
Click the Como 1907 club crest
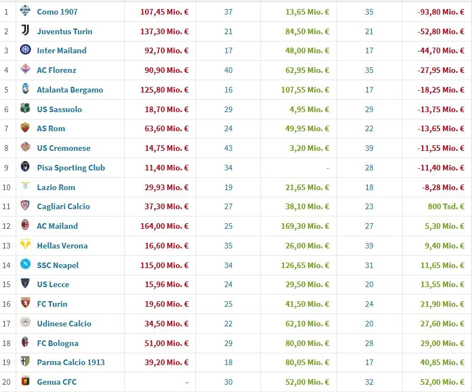point(25,11)
